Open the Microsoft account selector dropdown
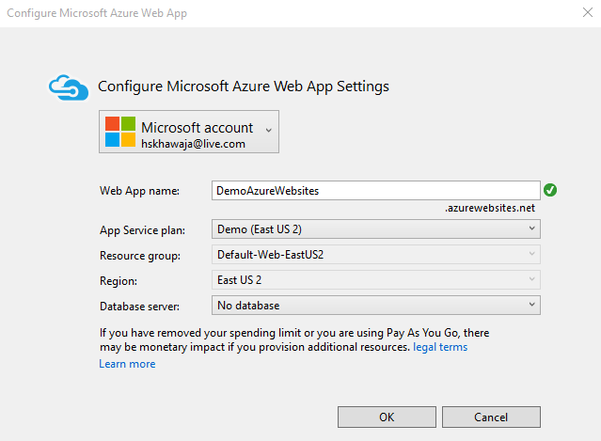601x441 pixels. (189, 132)
